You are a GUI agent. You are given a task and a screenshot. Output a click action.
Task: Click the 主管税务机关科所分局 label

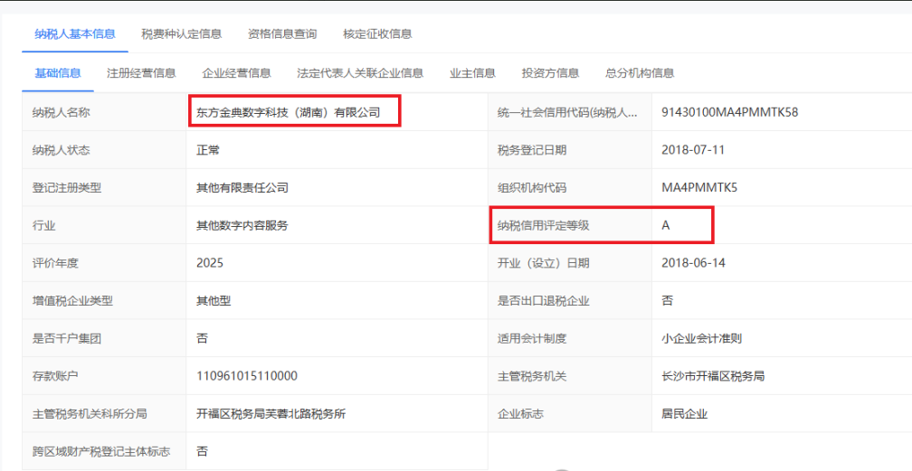[x=90, y=414]
